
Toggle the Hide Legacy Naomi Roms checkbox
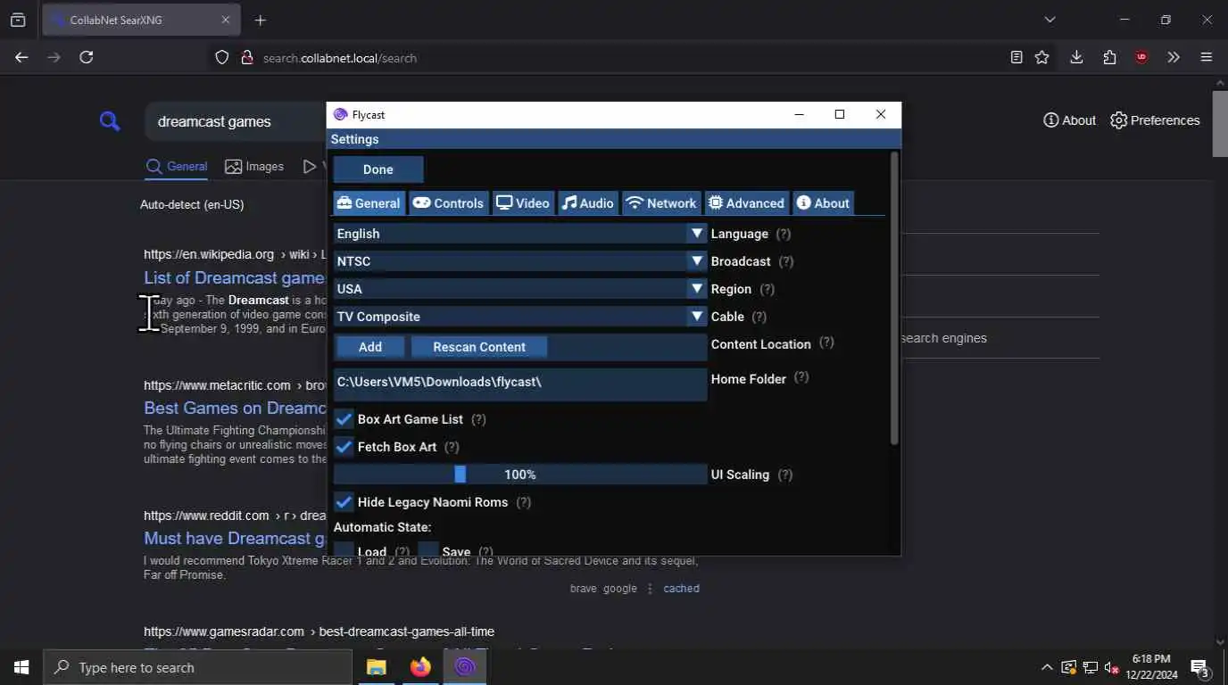coord(344,502)
